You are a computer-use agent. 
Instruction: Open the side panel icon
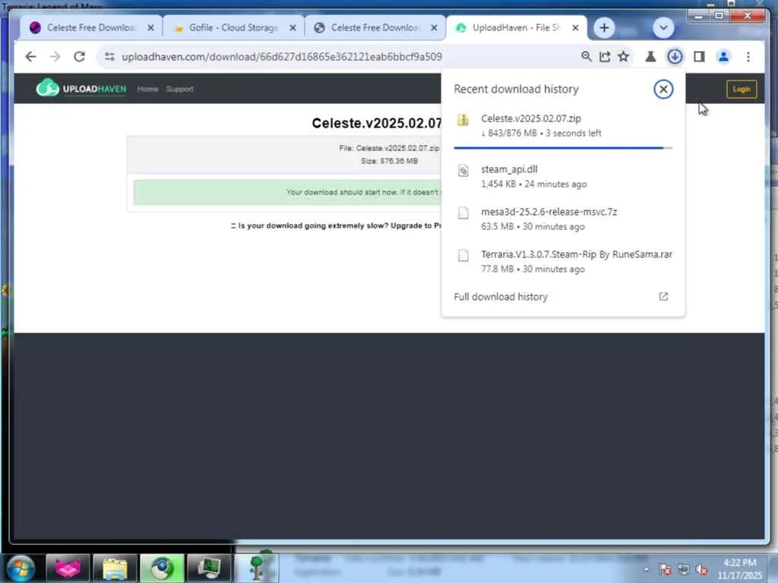click(699, 56)
